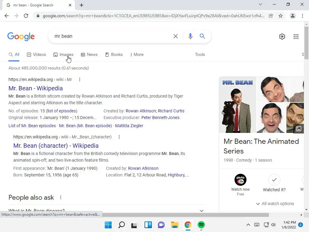The height and width of the screenshot is (232, 309).
Task: Open options for first Wikipedia result
Action: [80, 79]
